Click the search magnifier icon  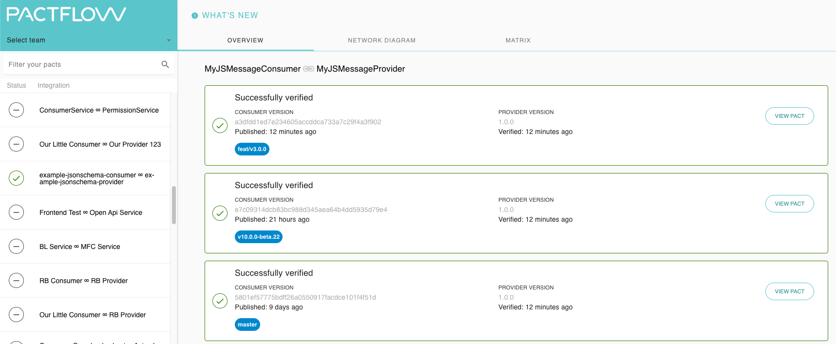point(165,64)
